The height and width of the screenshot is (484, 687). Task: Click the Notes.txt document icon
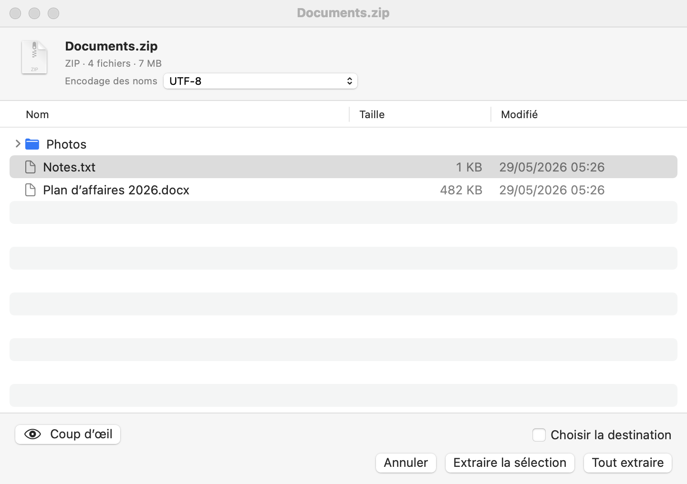[x=31, y=167]
